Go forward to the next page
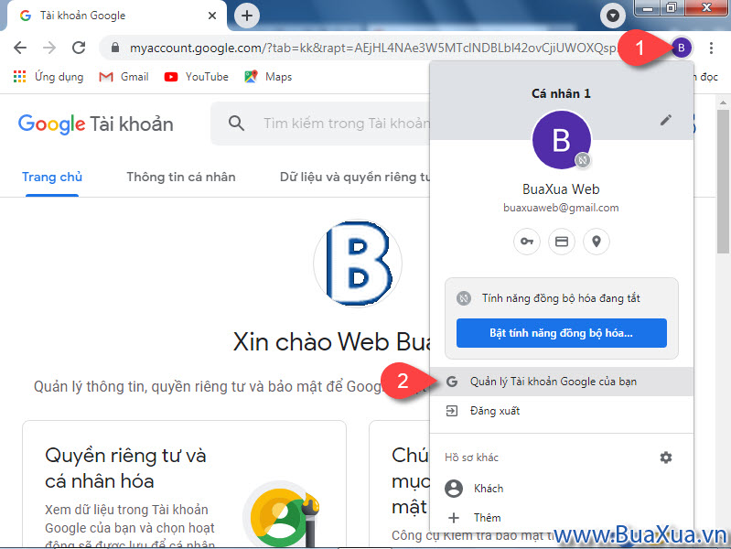The width and height of the screenshot is (731, 549). (x=49, y=48)
